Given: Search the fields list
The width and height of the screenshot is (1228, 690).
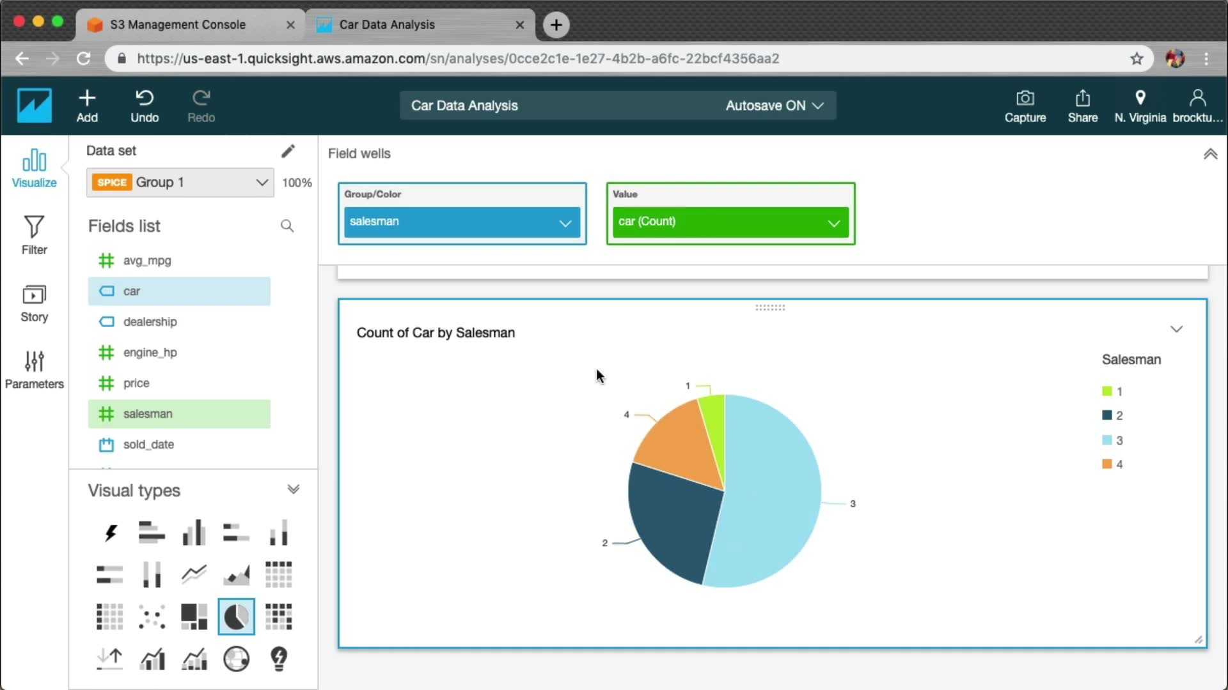Looking at the screenshot, I should 287,226.
